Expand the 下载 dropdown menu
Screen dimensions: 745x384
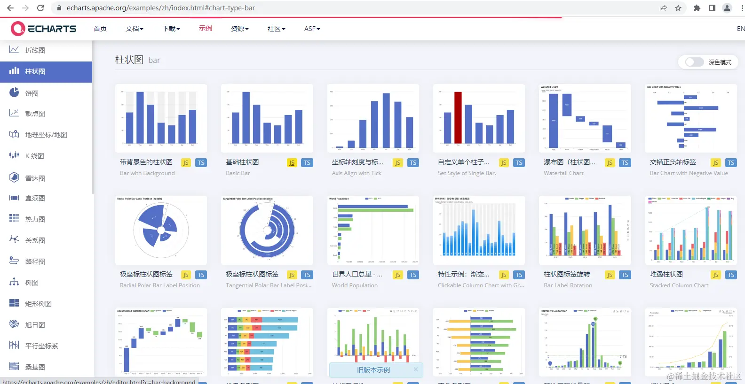[171, 29]
